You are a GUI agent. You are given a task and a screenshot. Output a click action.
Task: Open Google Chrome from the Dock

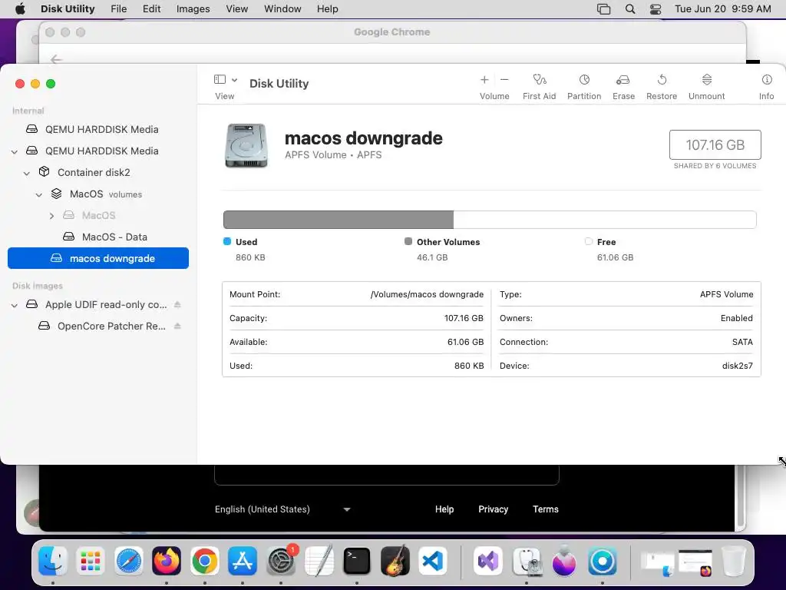(x=204, y=560)
